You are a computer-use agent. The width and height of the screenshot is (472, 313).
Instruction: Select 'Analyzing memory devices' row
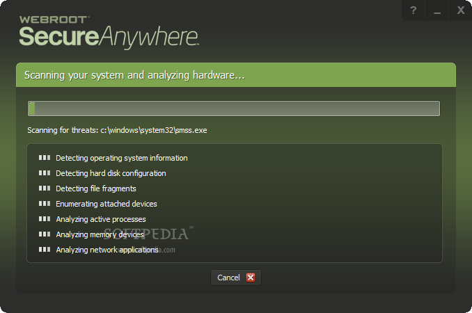[91, 235]
